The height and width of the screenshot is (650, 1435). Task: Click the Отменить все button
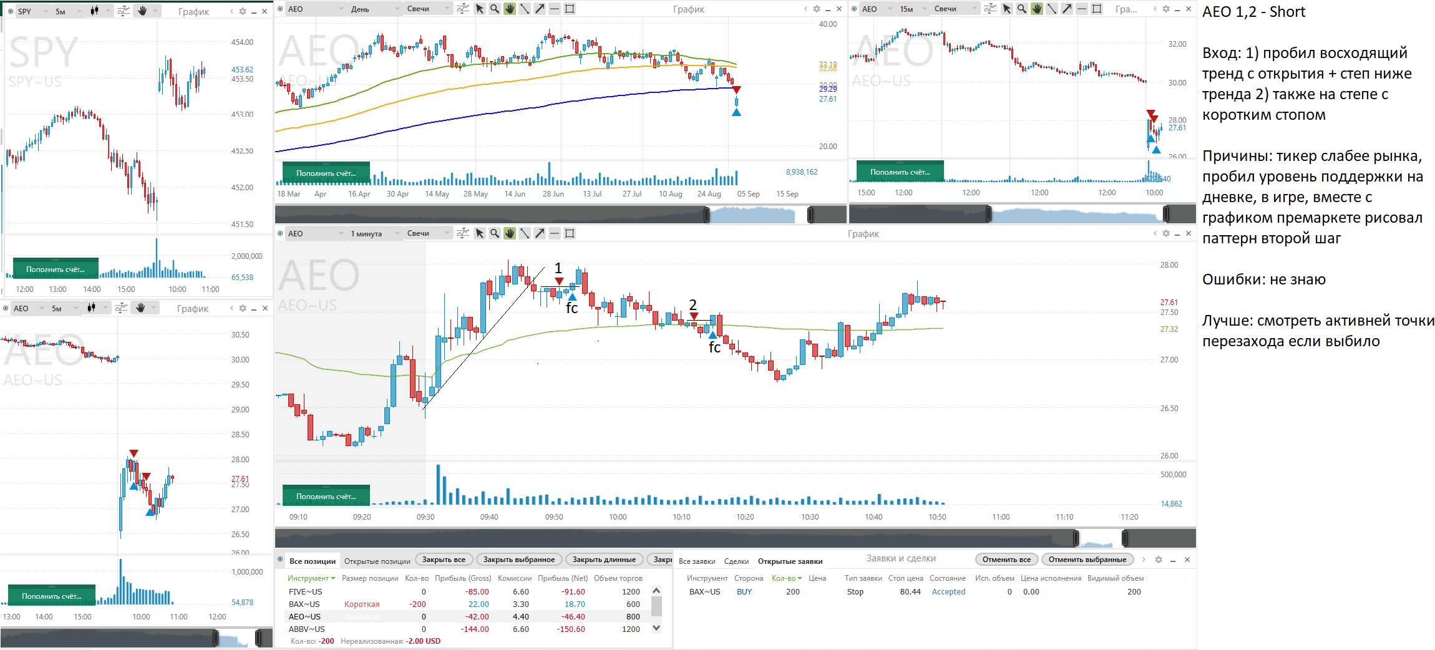click(1006, 560)
